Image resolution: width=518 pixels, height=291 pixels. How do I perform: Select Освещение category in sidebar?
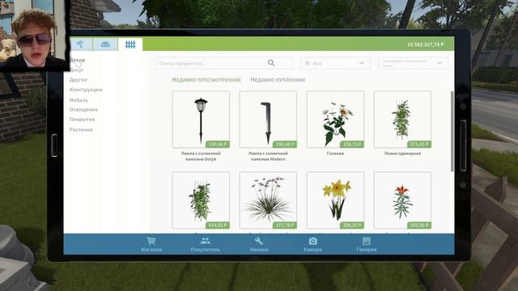tap(83, 110)
